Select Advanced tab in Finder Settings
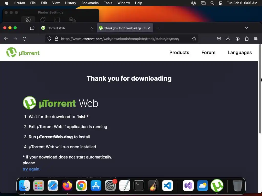 pos(72,20)
